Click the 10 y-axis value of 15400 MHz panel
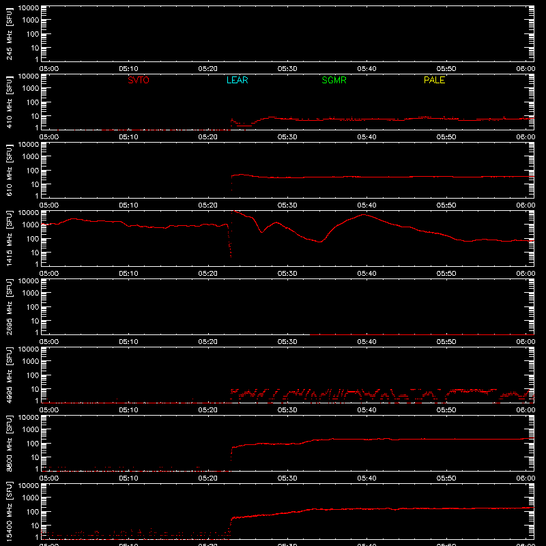 tap(35, 526)
